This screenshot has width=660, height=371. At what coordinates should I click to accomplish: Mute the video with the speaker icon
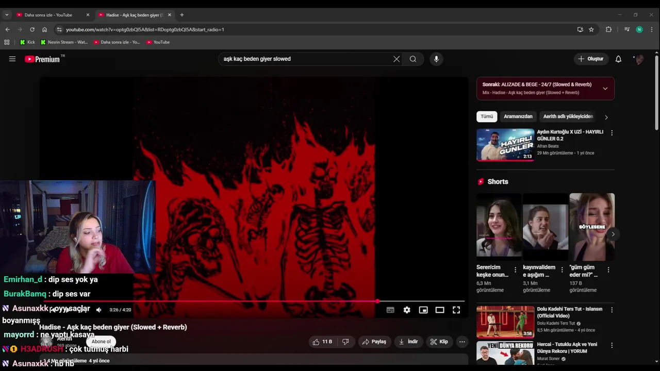coord(99,310)
